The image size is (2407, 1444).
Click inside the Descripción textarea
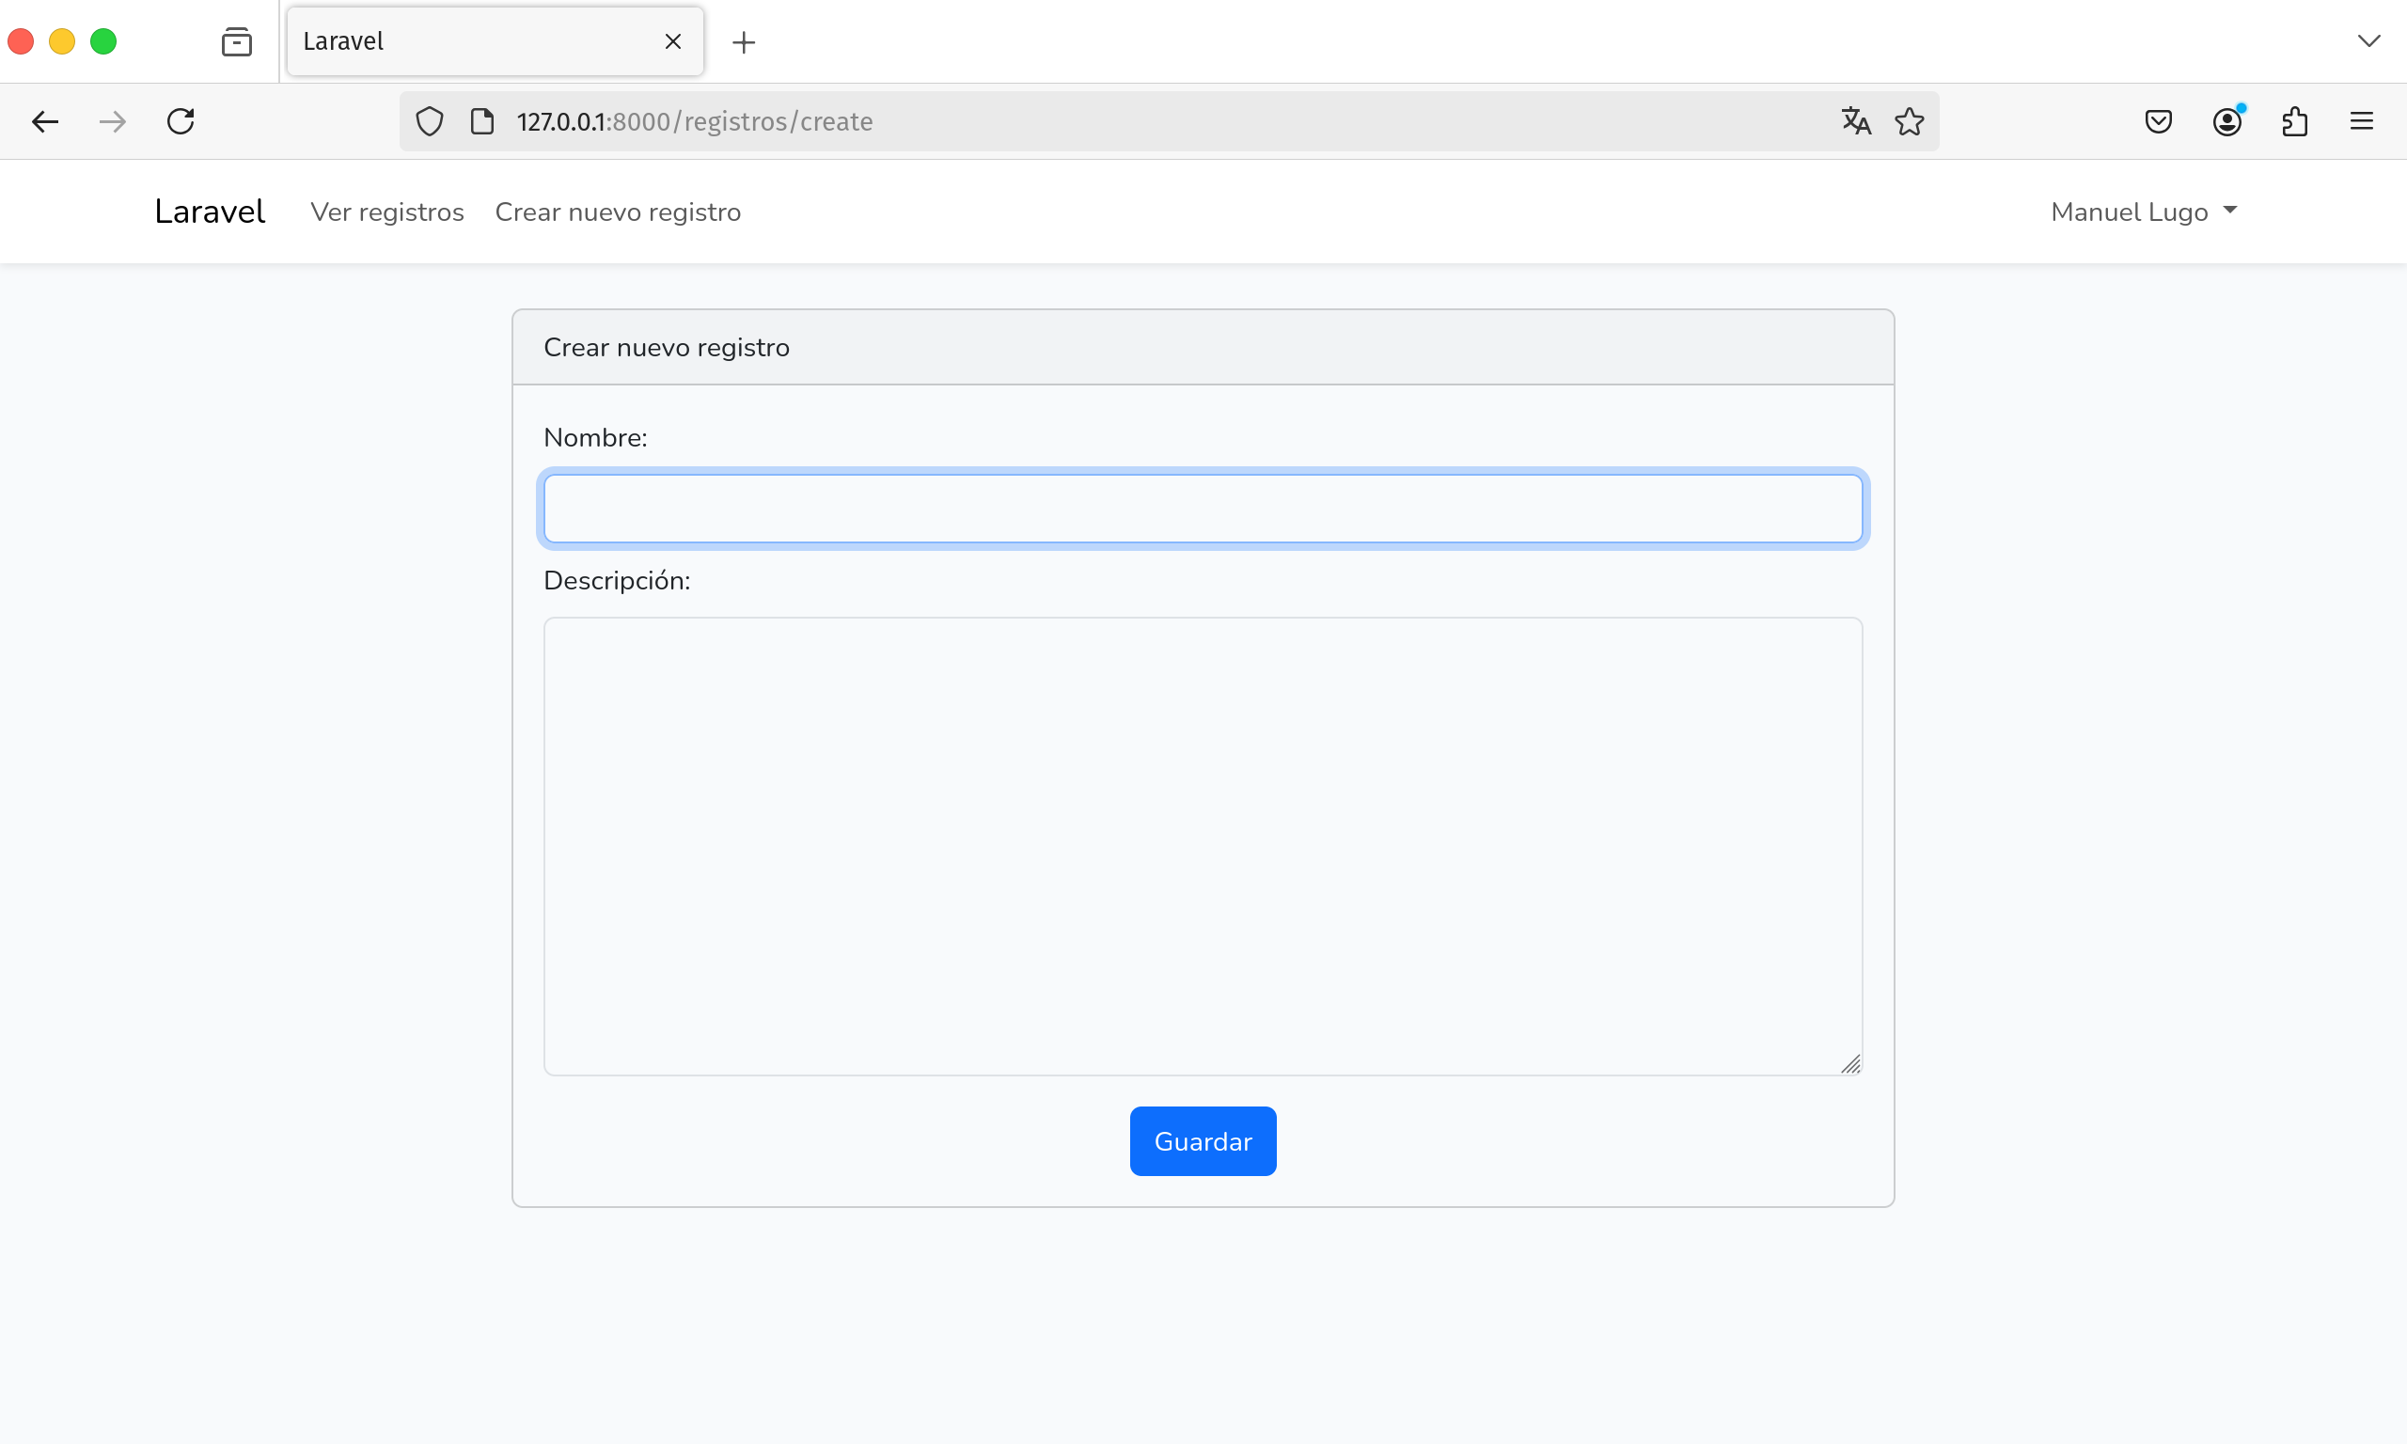pos(1203,844)
